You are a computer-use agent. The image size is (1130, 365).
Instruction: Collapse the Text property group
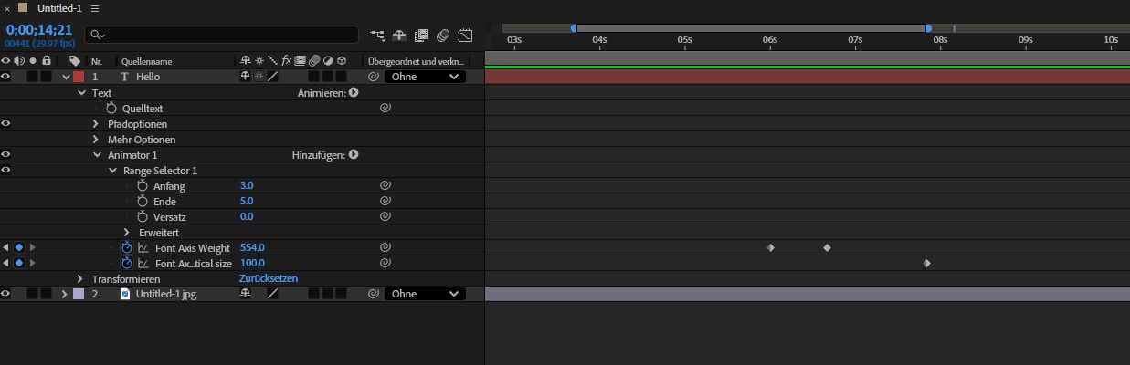click(x=81, y=92)
